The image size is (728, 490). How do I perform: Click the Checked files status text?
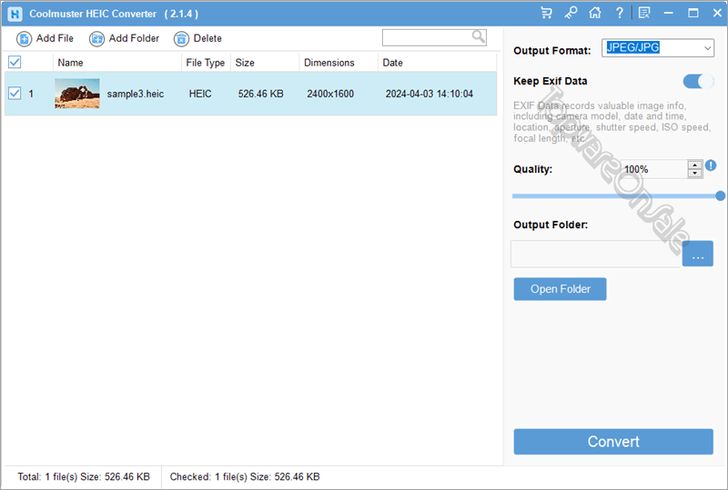coord(245,476)
